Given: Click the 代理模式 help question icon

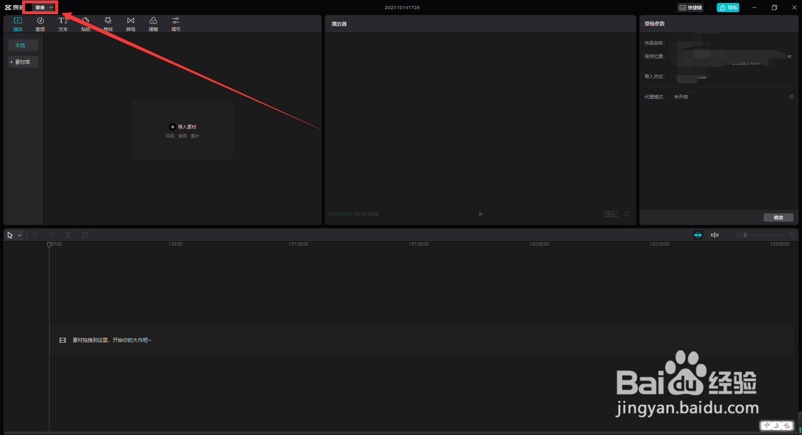Looking at the screenshot, I should pyautogui.click(x=792, y=97).
